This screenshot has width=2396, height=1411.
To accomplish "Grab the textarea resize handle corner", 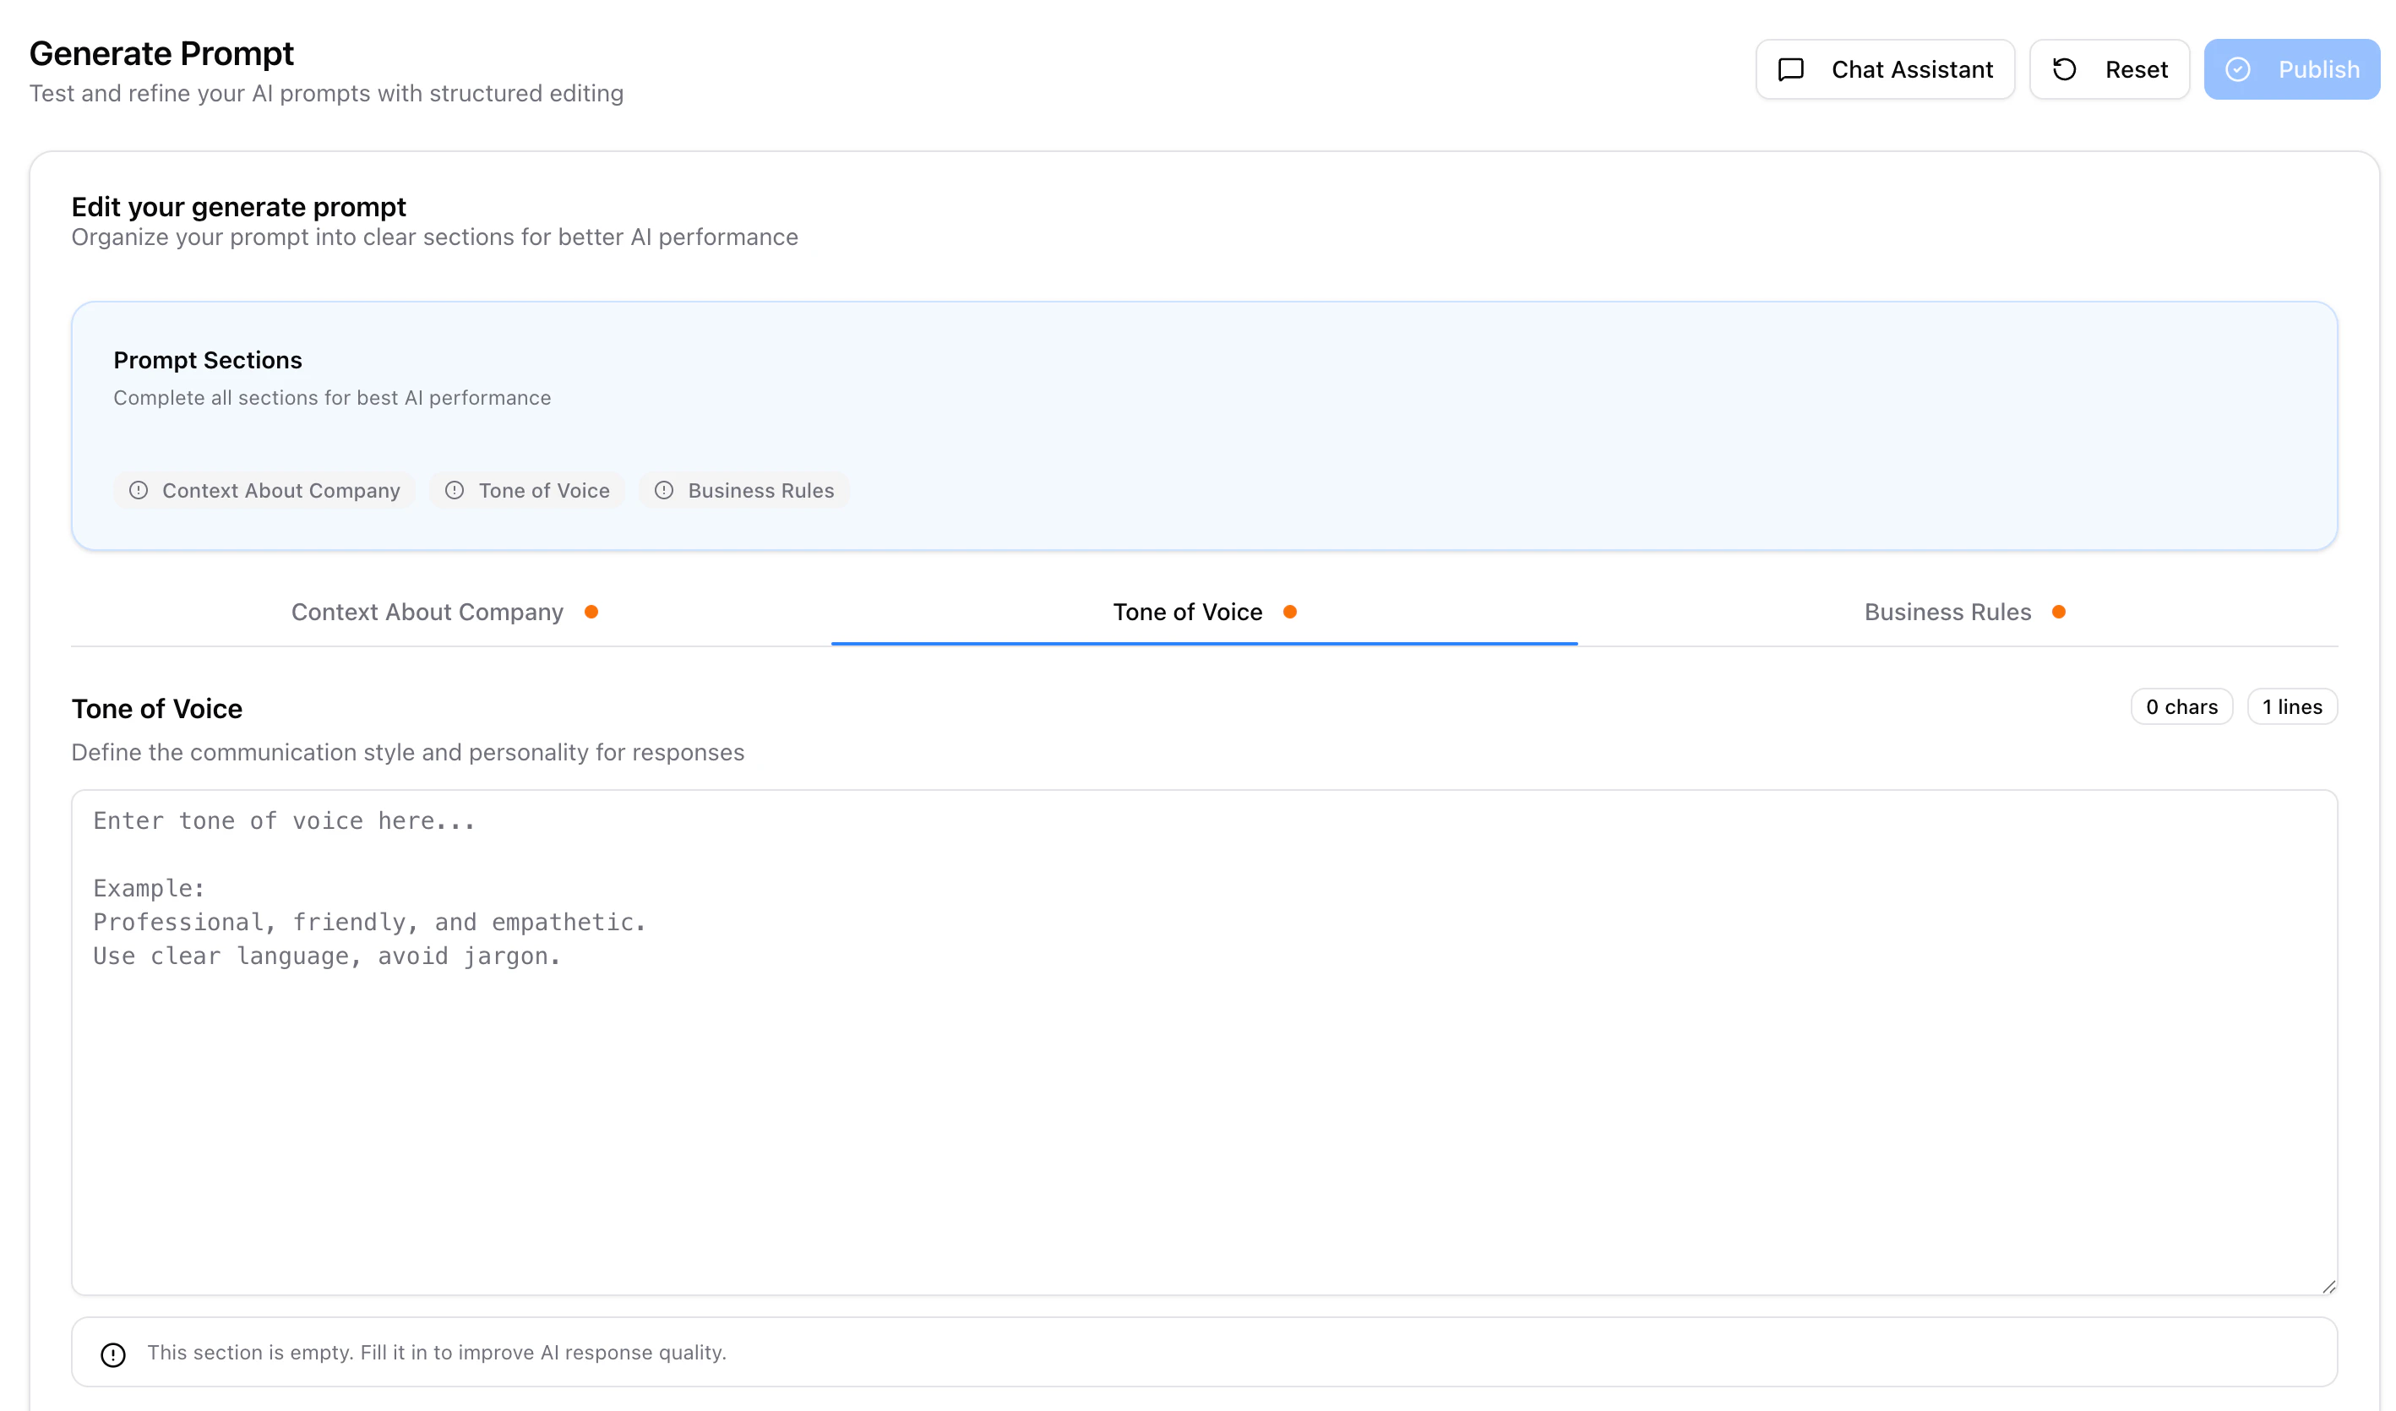I will pos(2328,1287).
